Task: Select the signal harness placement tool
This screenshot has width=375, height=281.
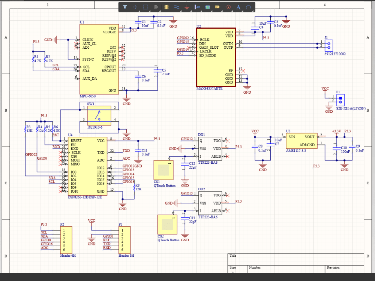Action: coord(197,7)
